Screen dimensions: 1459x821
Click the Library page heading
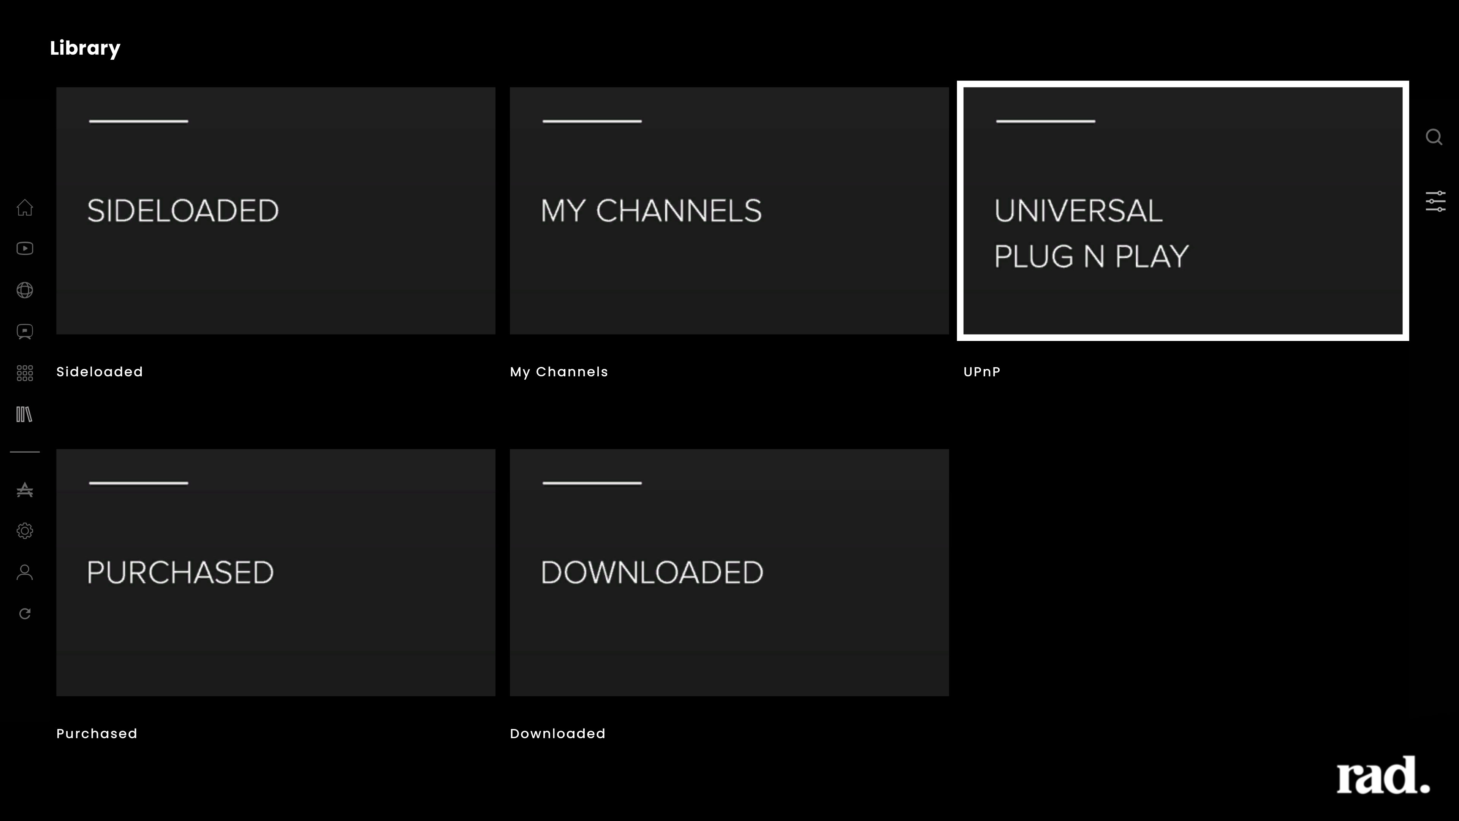pyautogui.click(x=85, y=48)
